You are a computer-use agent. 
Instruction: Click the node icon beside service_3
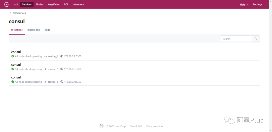point(46,82)
